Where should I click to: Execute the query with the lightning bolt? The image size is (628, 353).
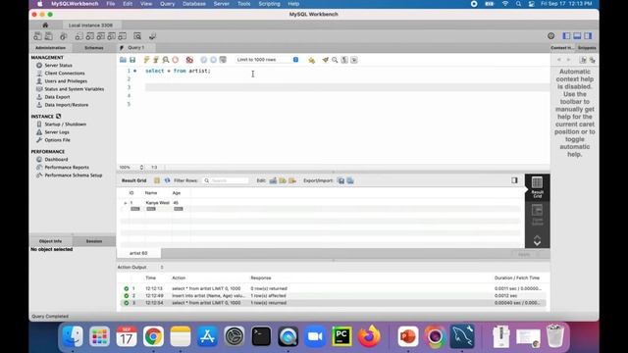146,60
